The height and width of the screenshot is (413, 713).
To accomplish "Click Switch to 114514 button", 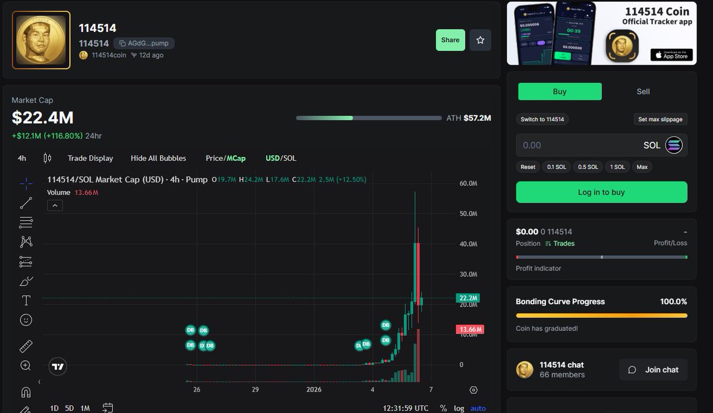I will tap(542, 119).
